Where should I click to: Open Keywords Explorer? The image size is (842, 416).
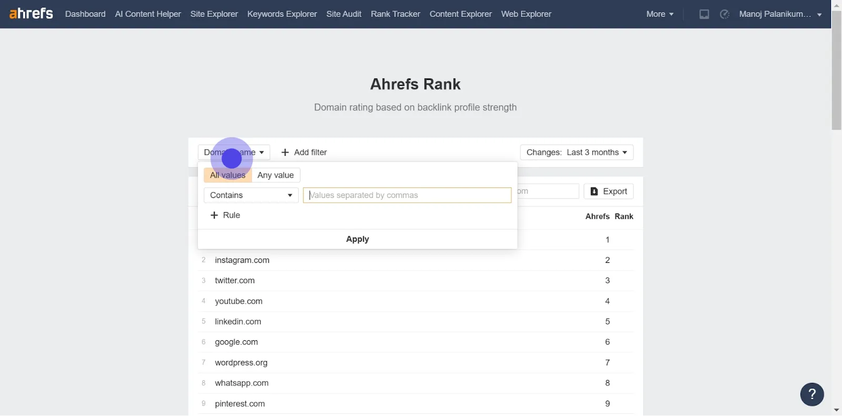[282, 14]
